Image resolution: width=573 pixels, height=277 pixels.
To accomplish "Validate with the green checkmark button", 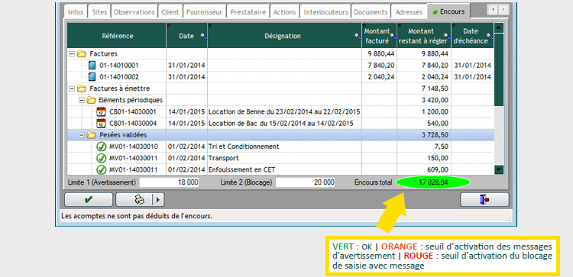I will 89,200.
